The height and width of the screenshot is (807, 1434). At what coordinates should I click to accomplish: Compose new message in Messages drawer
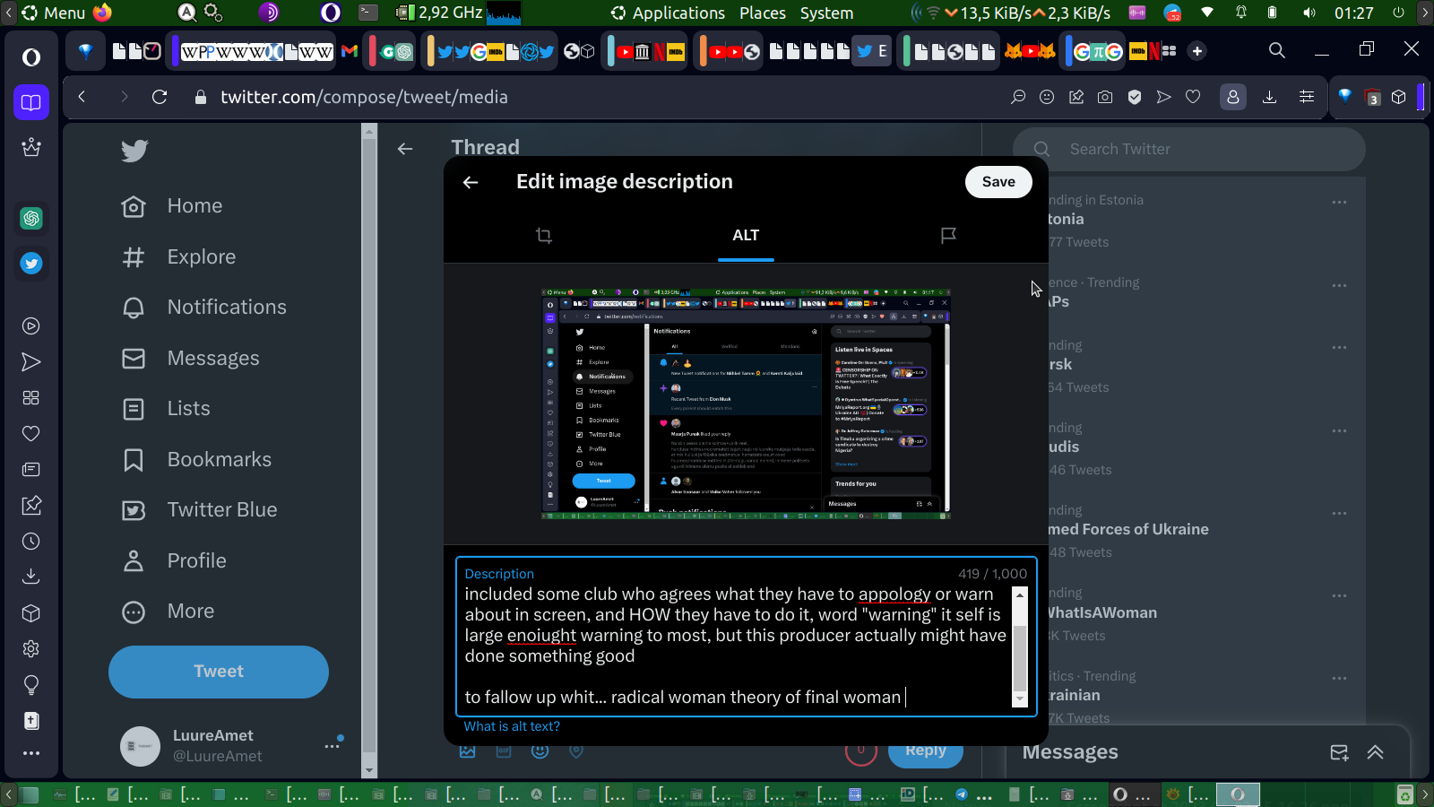point(1339,752)
